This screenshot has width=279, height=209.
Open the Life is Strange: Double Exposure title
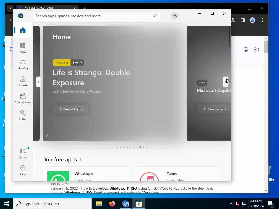click(91, 78)
